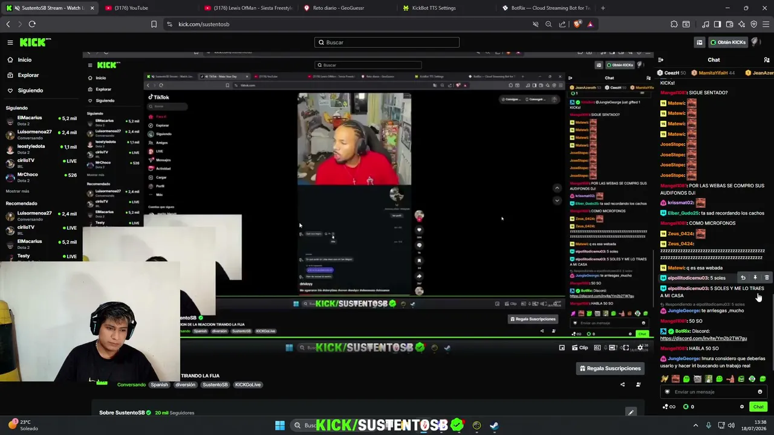Viewport: 774px width, 435px height.
Task: Click the zoom magnifier in the address bar
Action: [548, 24]
